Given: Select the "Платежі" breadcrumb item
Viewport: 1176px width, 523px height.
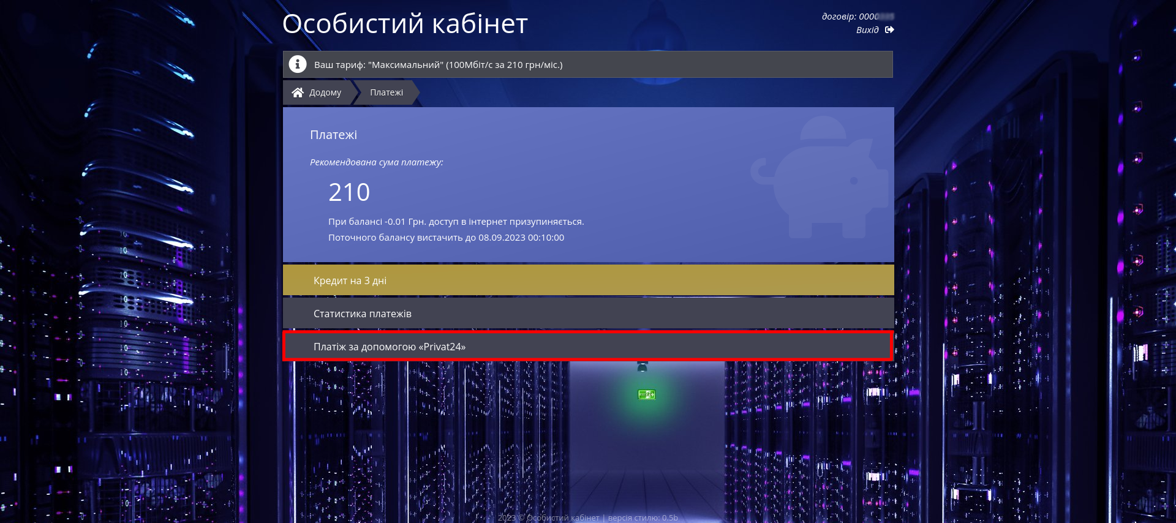Looking at the screenshot, I should (x=386, y=92).
